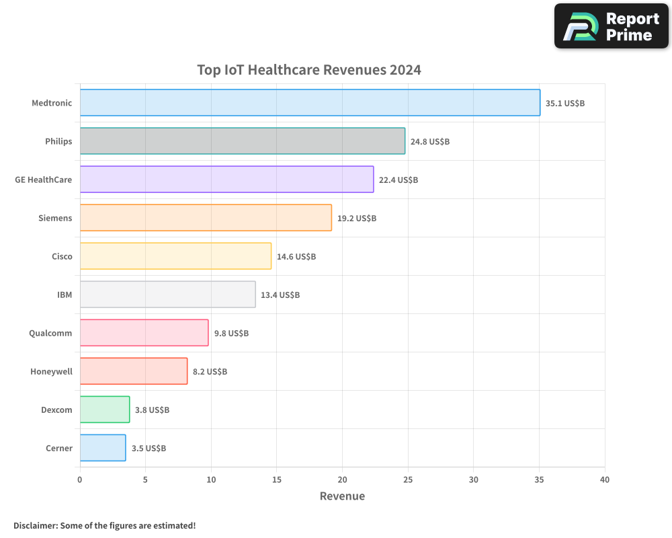
Task: Click the 20 mark on the x-axis
Action: [343, 480]
